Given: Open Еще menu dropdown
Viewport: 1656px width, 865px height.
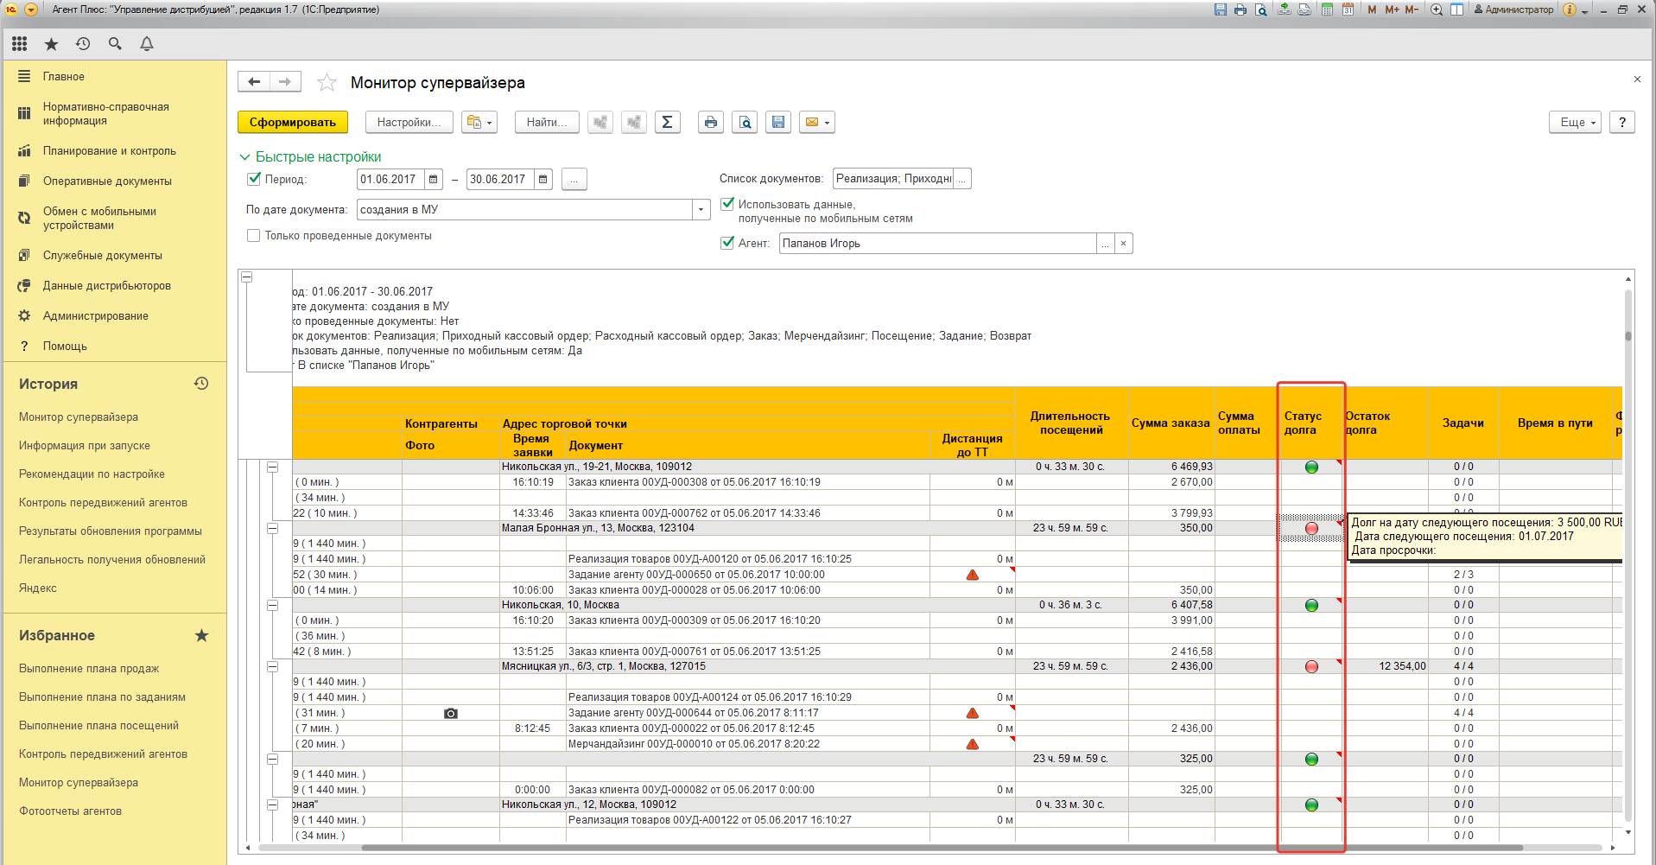Looking at the screenshot, I should pyautogui.click(x=1576, y=123).
